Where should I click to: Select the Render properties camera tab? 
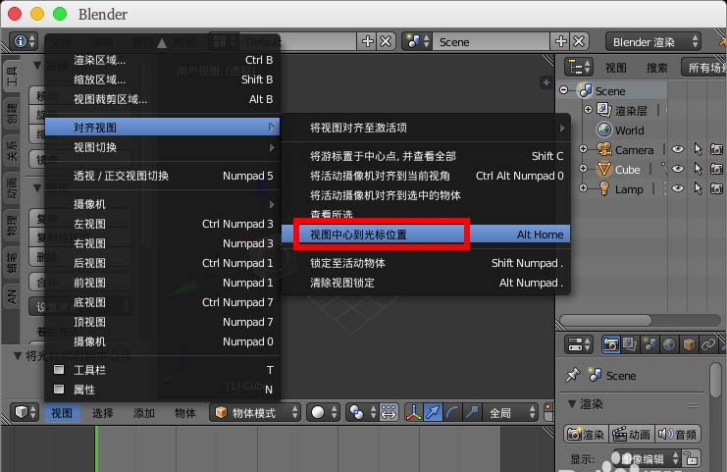tap(611, 344)
